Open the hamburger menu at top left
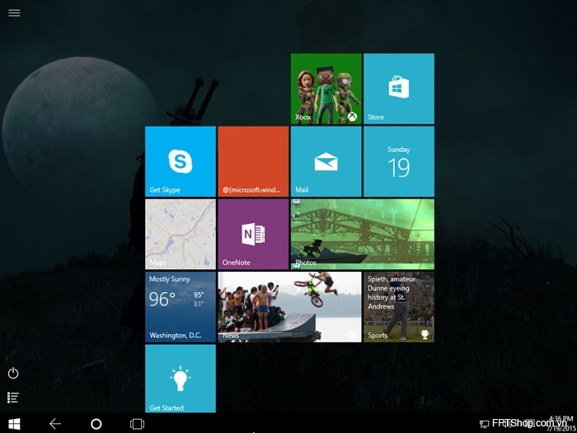Image resolution: width=577 pixels, height=433 pixels. click(x=14, y=13)
